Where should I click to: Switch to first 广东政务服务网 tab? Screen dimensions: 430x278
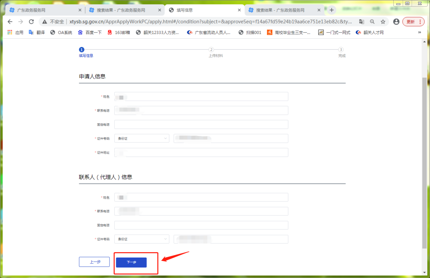pyautogui.click(x=44, y=10)
